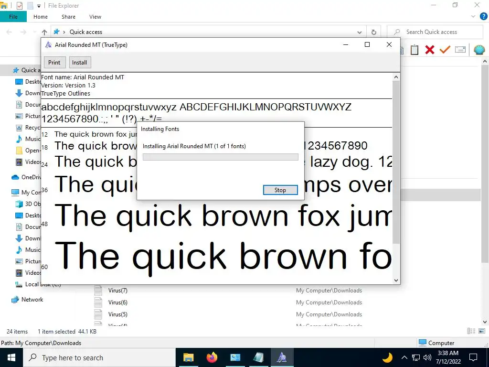Click font viewer scrollbar up arrow
The width and height of the screenshot is (489, 367).
tap(396, 77)
